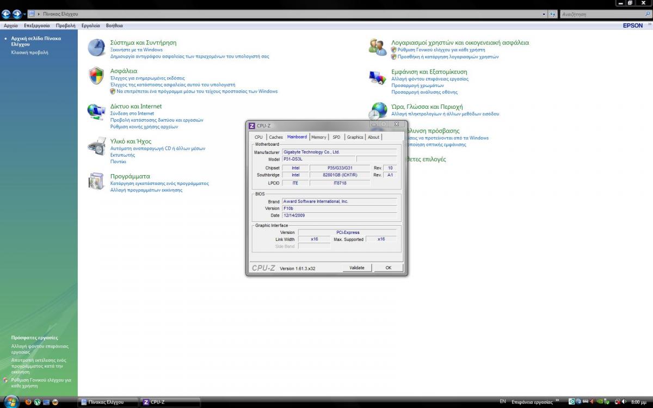Click the Programs category icon

point(96,181)
